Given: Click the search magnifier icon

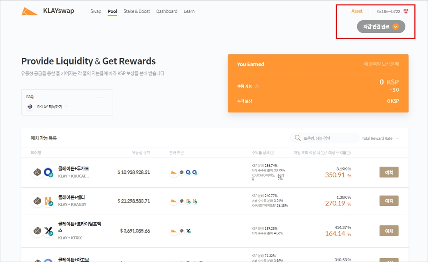Looking at the screenshot, I should click(x=298, y=138).
